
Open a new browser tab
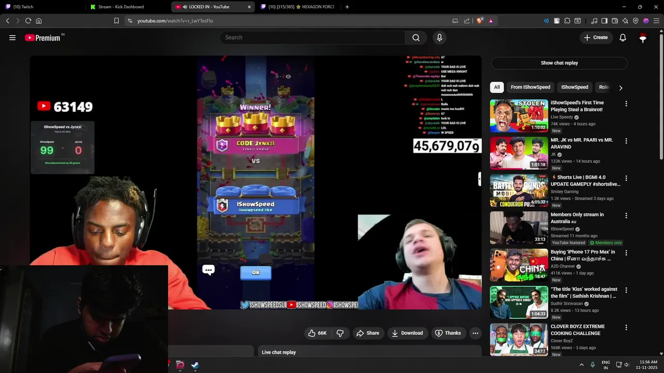[x=347, y=7]
